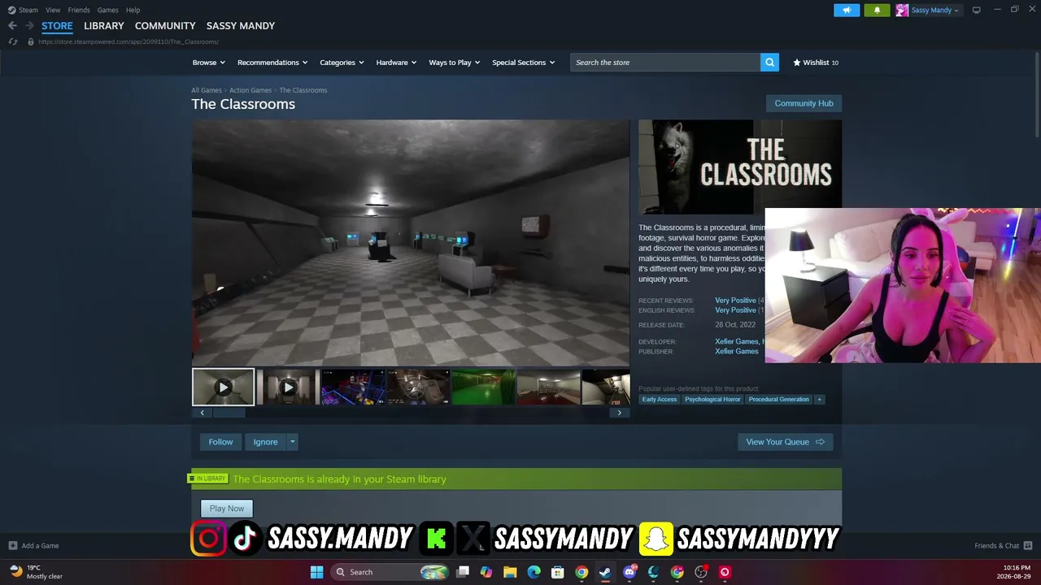Expand the Categories dropdown
The width and height of the screenshot is (1041, 585).
pos(342,63)
